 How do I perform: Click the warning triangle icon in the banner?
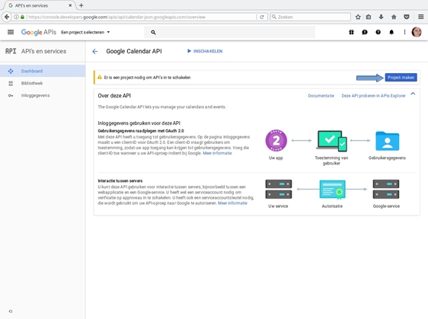[x=100, y=77]
